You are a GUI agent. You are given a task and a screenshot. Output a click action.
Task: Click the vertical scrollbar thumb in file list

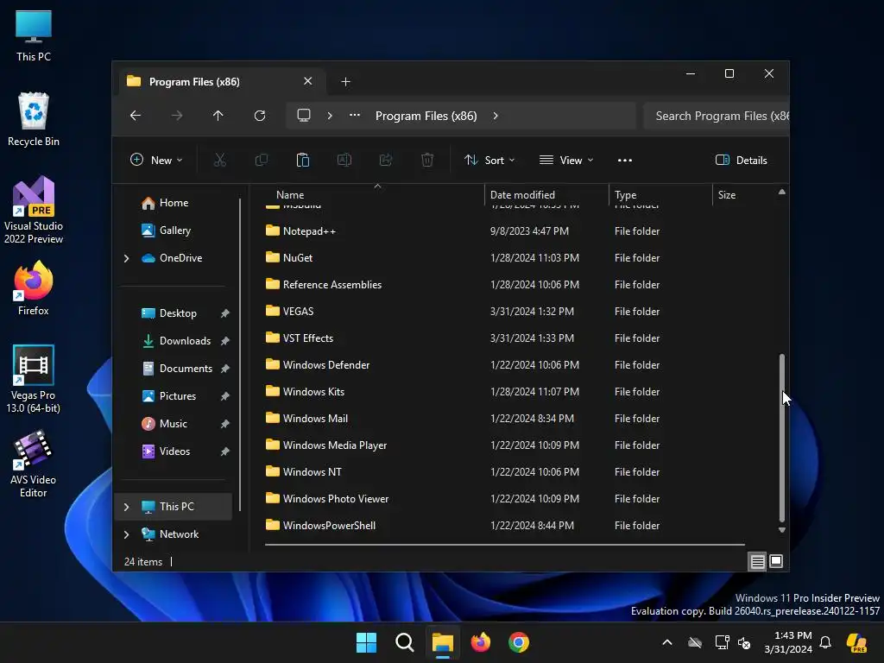782,438
